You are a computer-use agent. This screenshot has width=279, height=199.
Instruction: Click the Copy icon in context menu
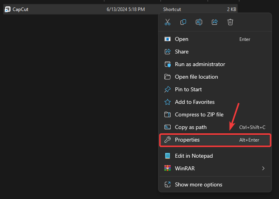[x=183, y=22]
